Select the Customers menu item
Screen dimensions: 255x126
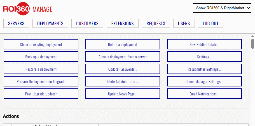[87, 24]
